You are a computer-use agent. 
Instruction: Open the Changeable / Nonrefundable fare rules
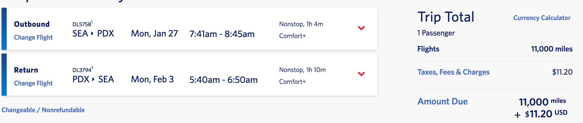click(x=43, y=110)
